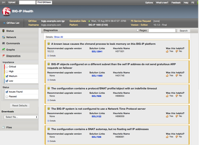Click thumbs-down No for the chmand issue

(x=178, y=52)
